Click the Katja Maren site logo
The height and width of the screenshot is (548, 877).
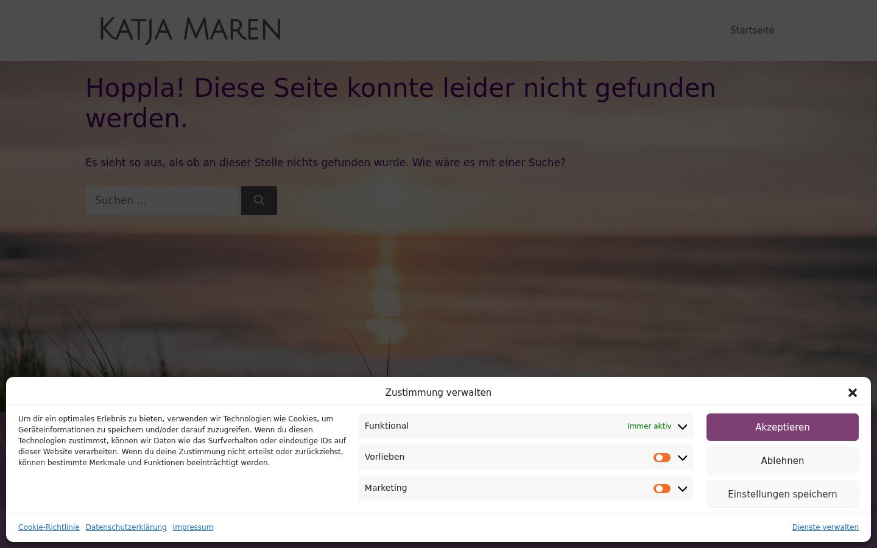pyautogui.click(x=190, y=30)
